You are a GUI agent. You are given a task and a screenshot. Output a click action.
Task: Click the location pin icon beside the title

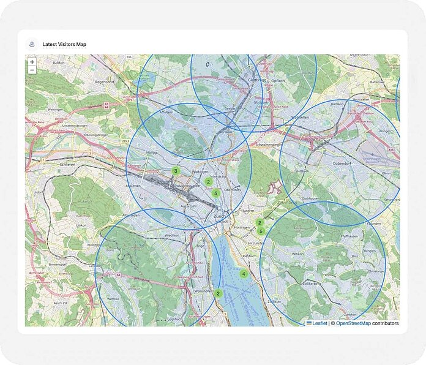pos(32,44)
